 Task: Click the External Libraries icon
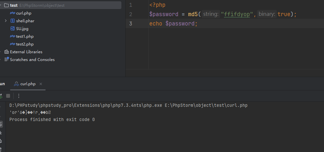[6, 52]
